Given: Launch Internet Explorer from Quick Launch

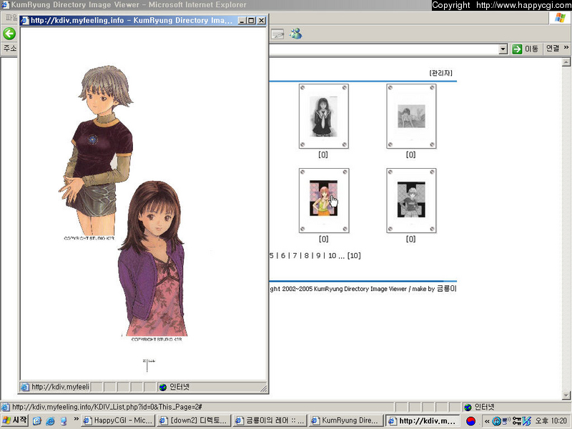Looking at the screenshot, I should (50, 421).
